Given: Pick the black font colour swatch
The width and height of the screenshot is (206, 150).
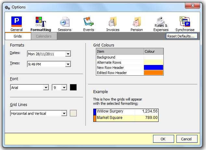Looking at the screenshot, I should coord(73,87).
